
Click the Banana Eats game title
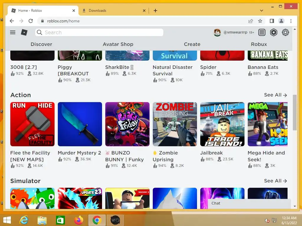click(x=263, y=67)
